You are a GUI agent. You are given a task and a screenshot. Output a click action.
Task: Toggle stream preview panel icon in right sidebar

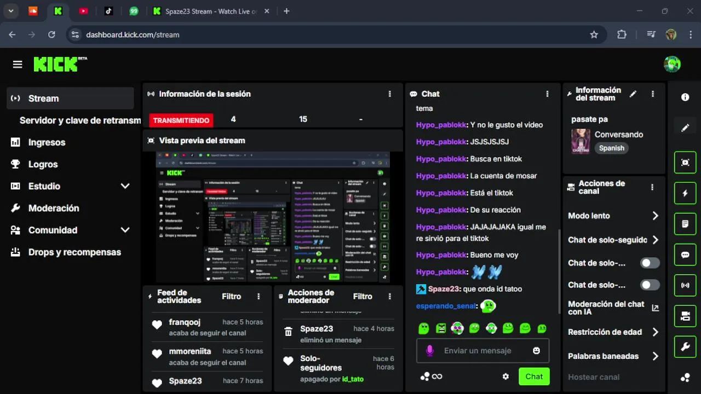(x=685, y=163)
